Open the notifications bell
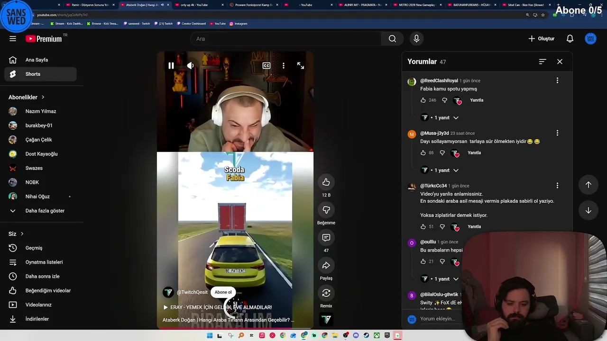Screen dimensions: 607x341 [570, 39]
